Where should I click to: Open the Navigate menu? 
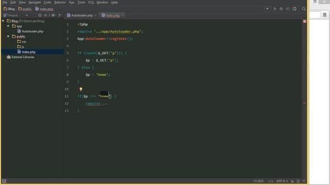pos(35,2)
